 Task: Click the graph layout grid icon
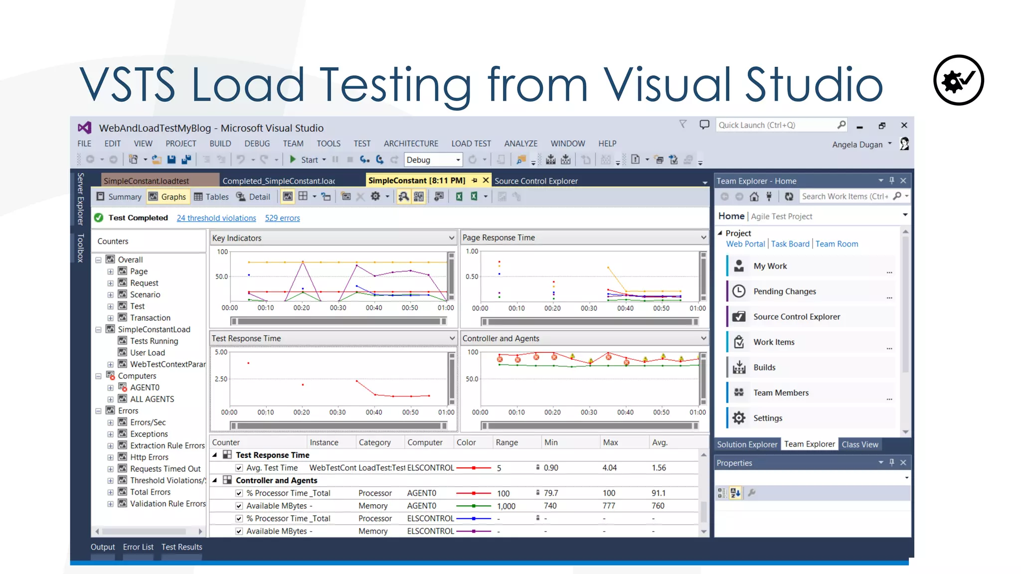click(x=303, y=197)
